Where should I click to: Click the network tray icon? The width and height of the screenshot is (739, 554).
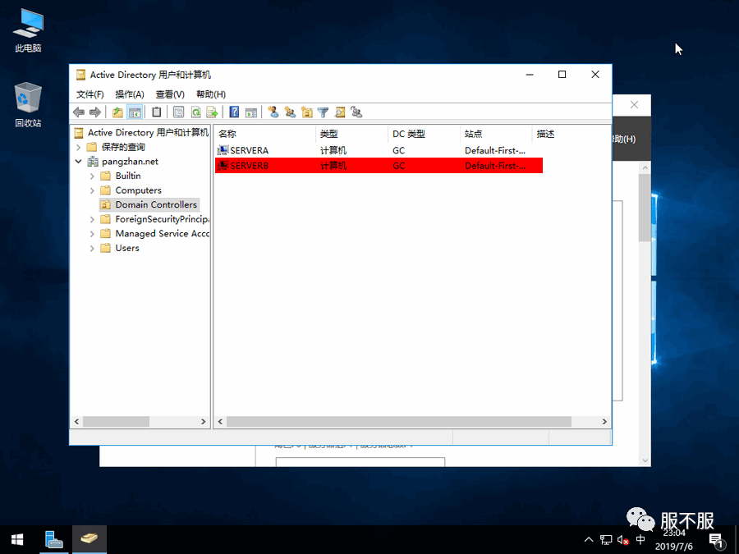click(x=606, y=540)
